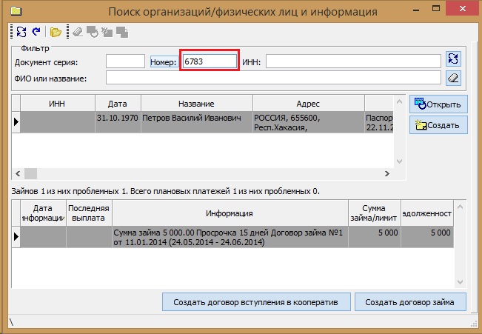Click the loan info cell Сумма займа 5 000.00

230,237
